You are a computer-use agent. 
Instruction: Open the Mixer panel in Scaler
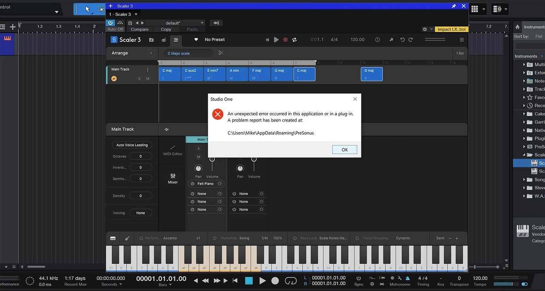pos(173,179)
